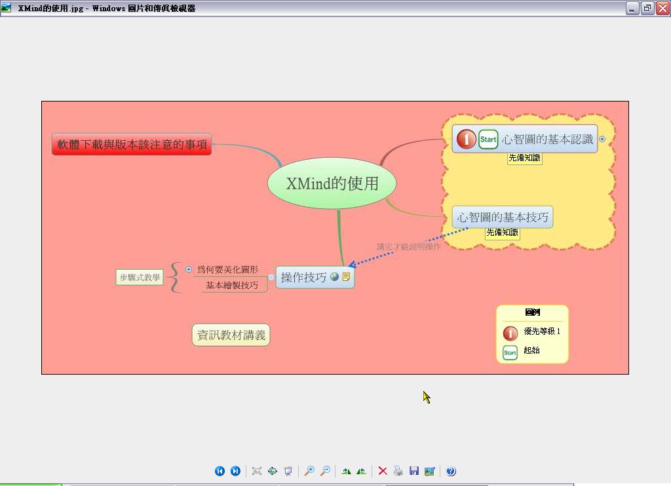Click the topic "心智圖的基本認識"
Image resolution: width=671 pixels, height=486 pixels.
[525, 139]
